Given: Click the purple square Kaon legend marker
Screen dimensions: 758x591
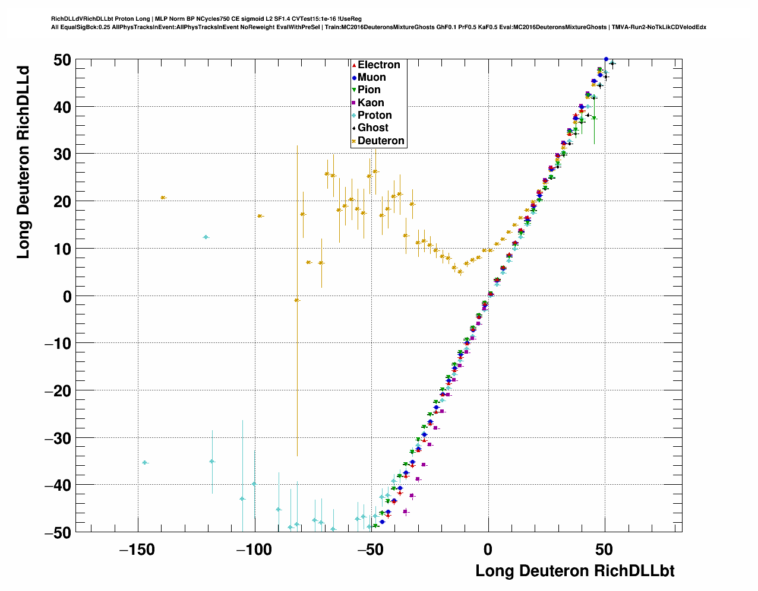Looking at the screenshot, I should pyautogui.click(x=354, y=103).
